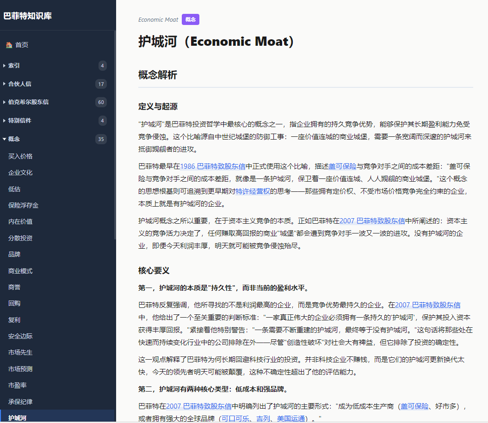Open 回购 in the sidebar
Screen dimensions: 488x423
tap(14, 303)
